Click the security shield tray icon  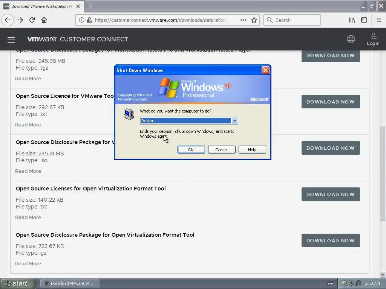(x=344, y=284)
